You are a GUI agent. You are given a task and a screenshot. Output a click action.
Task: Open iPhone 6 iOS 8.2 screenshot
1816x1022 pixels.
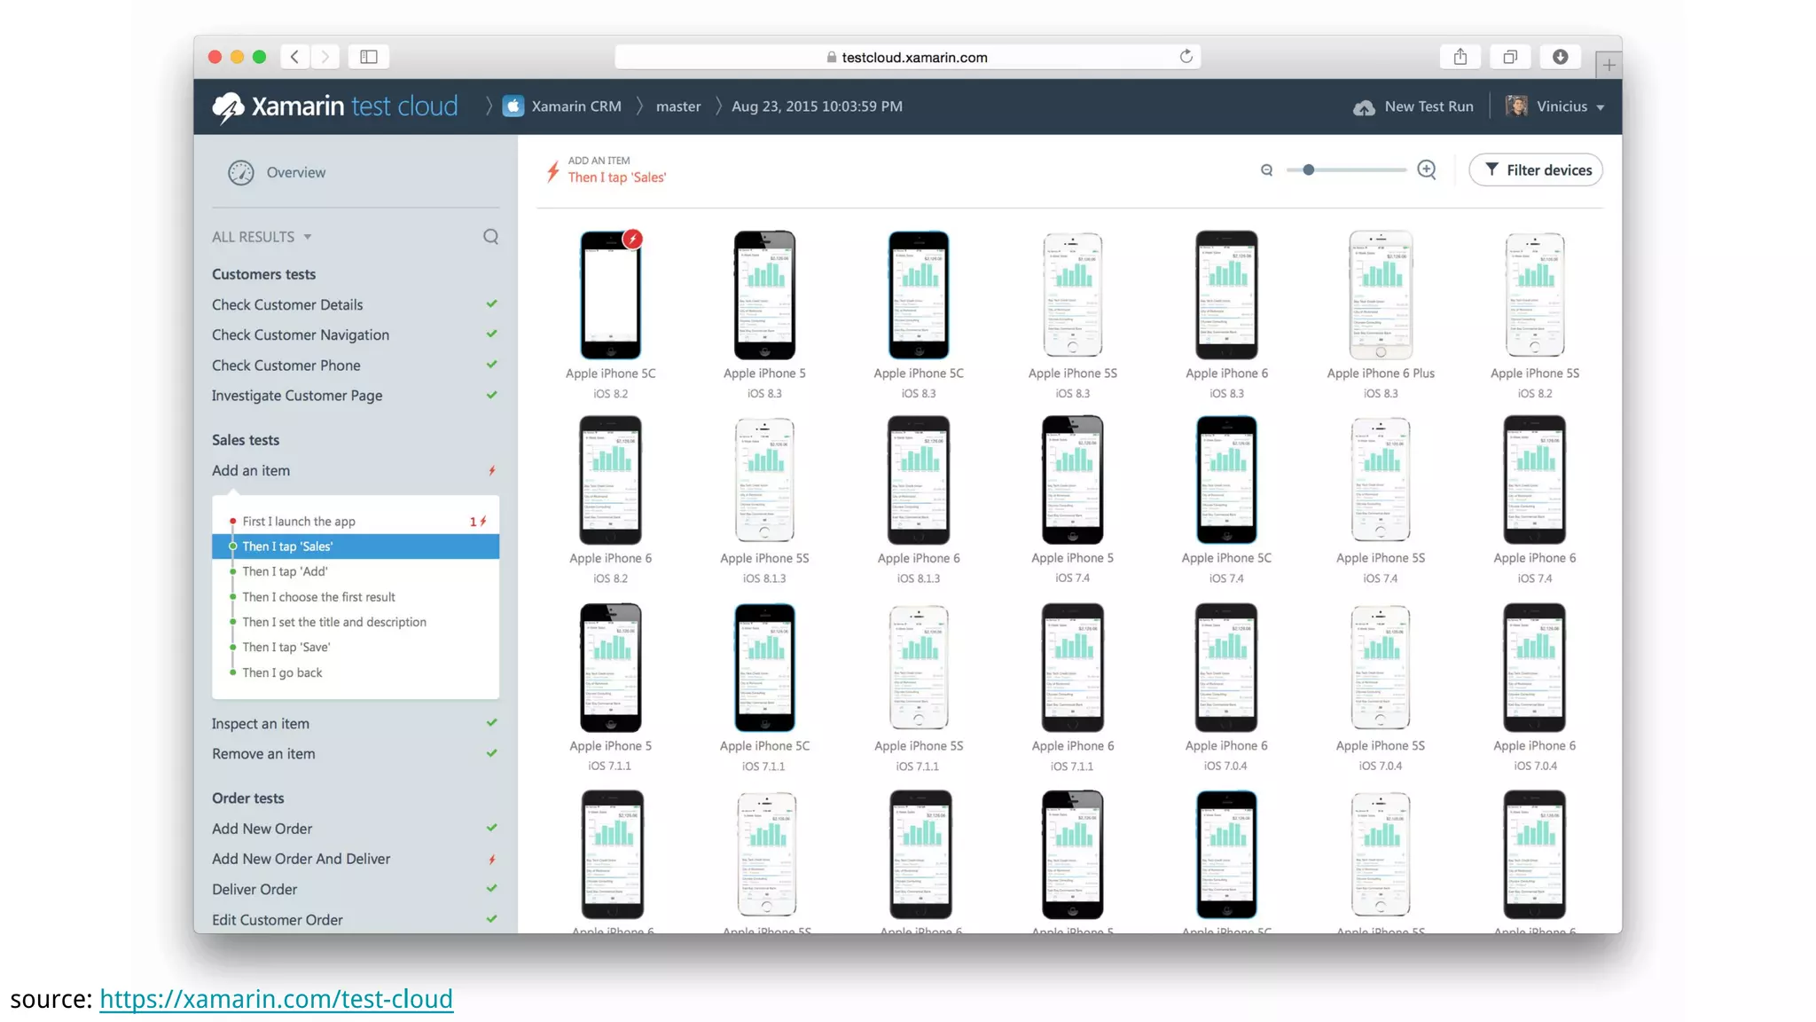click(x=610, y=480)
